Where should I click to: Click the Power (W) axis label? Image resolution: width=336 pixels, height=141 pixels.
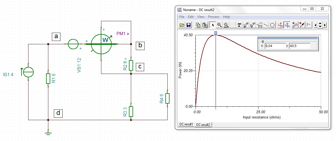pos(181,71)
